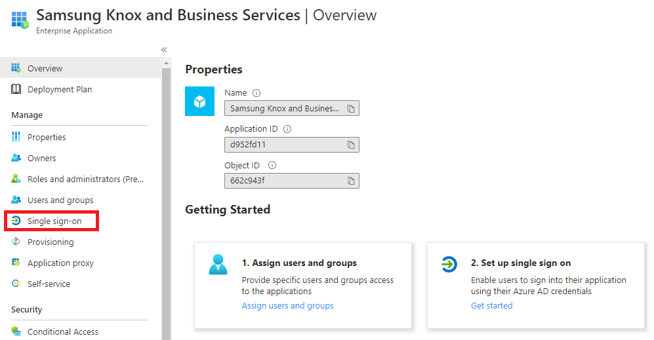The image size is (654, 340).
Task: Click the sidebar scrollbar up arrow
Action: [166, 64]
